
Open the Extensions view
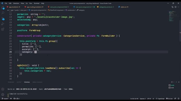pyautogui.click(x=3, y=29)
